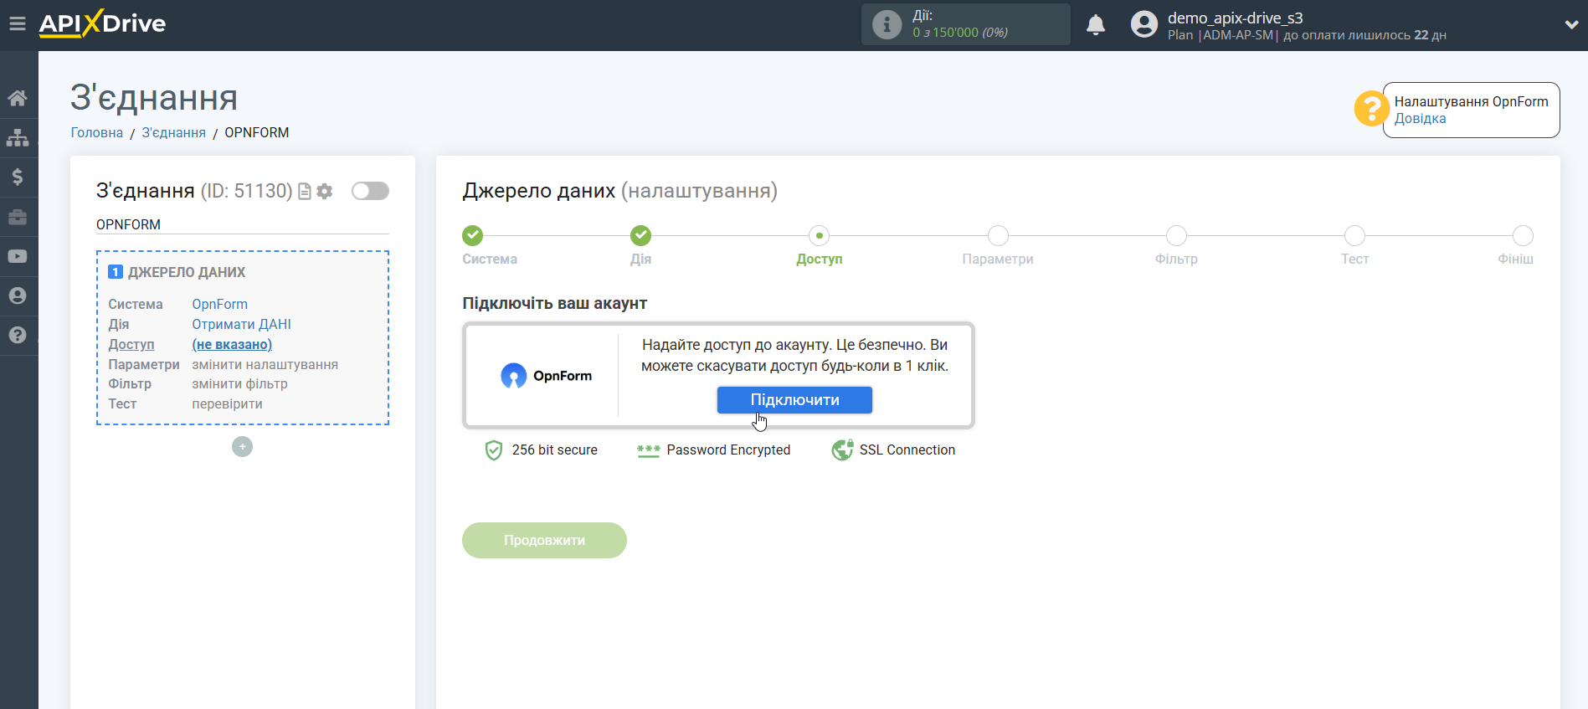Click the Доступ label in source block

tap(131, 344)
